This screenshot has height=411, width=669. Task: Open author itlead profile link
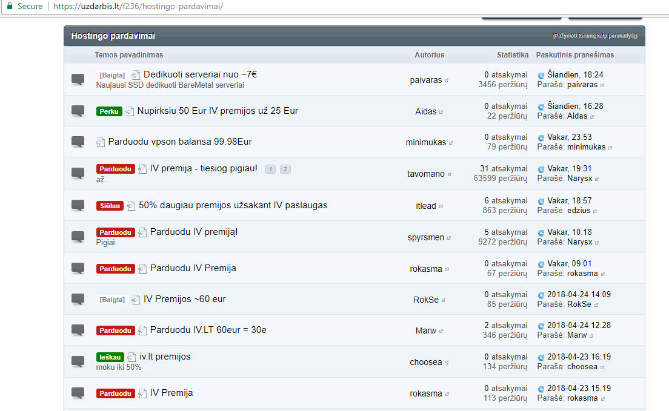(x=425, y=206)
